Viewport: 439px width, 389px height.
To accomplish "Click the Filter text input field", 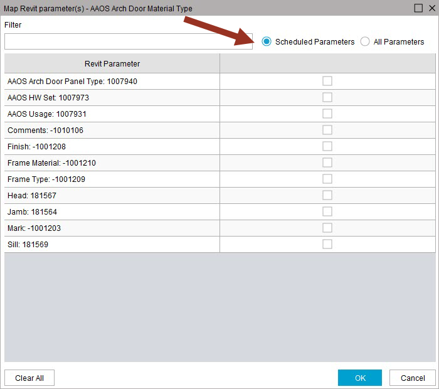I will pyautogui.click(x=128, y=41).
